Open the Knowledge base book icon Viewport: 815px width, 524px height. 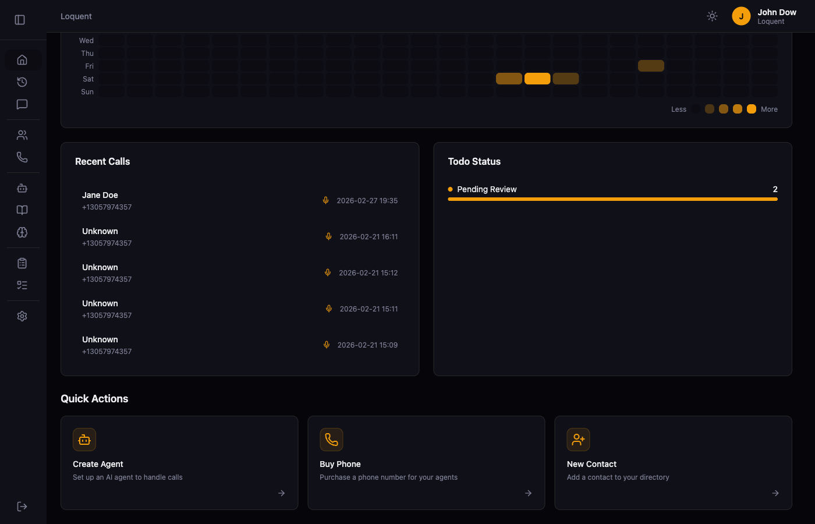coord(22,210)
